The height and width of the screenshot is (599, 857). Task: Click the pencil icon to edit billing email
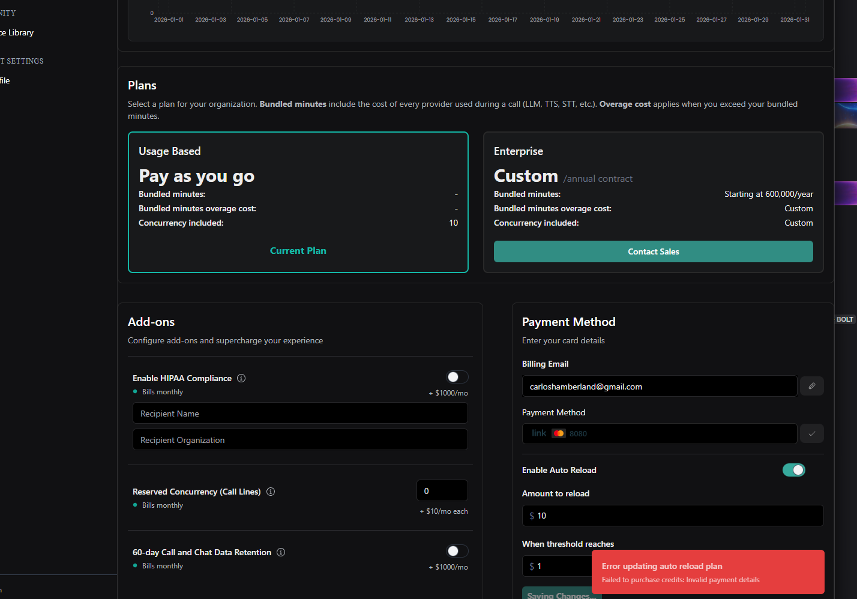pyautogui.click(x=811, y=386)
